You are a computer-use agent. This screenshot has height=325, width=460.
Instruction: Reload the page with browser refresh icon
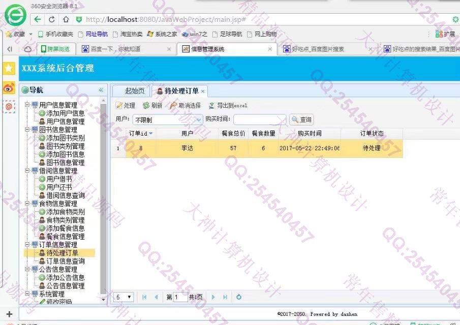tap(52, 19)
